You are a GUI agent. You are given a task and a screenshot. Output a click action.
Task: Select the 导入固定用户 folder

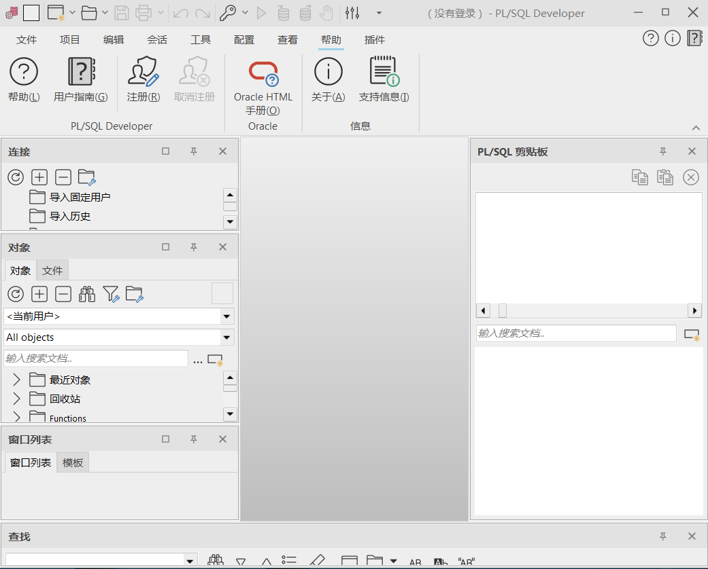coord(70,197)
